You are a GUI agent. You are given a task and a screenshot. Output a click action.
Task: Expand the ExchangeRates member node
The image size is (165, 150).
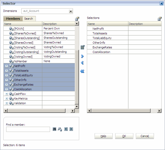6,85
